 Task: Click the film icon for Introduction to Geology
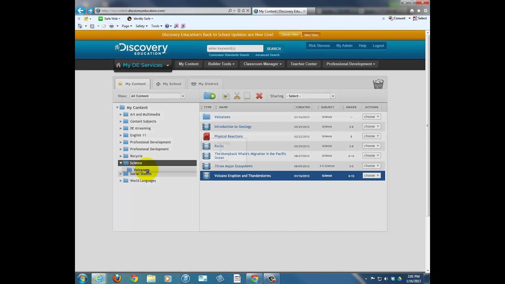click(206, 127)
